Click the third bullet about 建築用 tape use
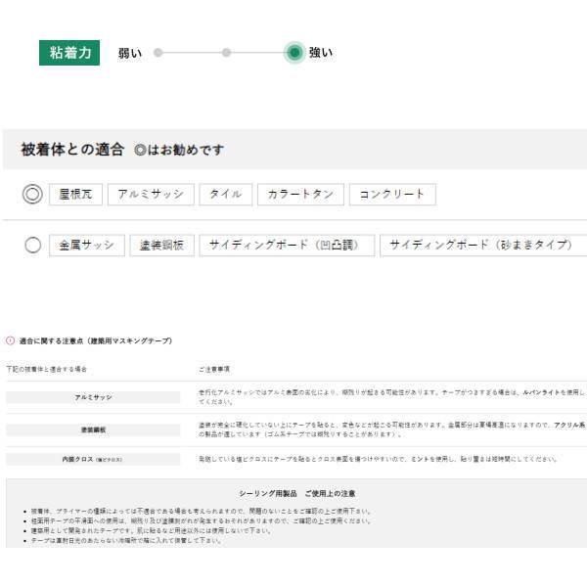 click(x=152, y=530)
